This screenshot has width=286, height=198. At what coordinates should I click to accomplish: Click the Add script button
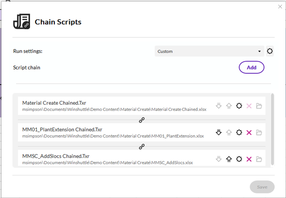(251, 67)
